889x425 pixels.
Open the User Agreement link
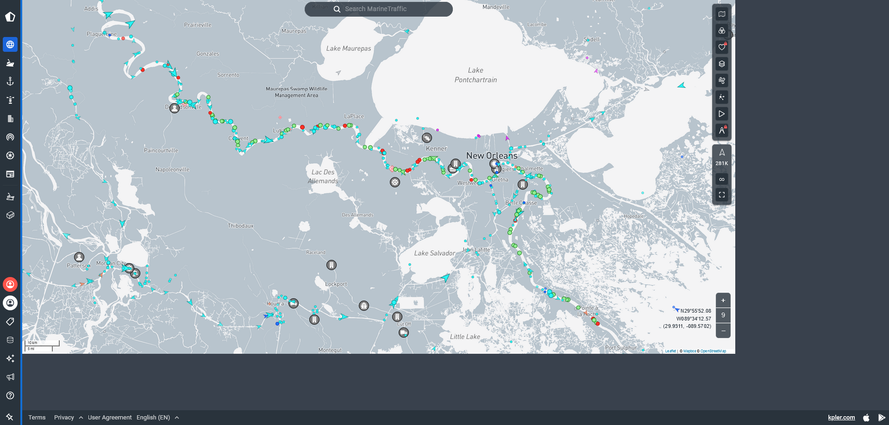coord(110,417)
